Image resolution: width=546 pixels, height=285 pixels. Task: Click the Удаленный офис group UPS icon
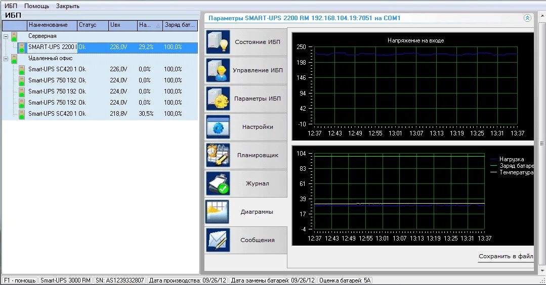[14, 59]
